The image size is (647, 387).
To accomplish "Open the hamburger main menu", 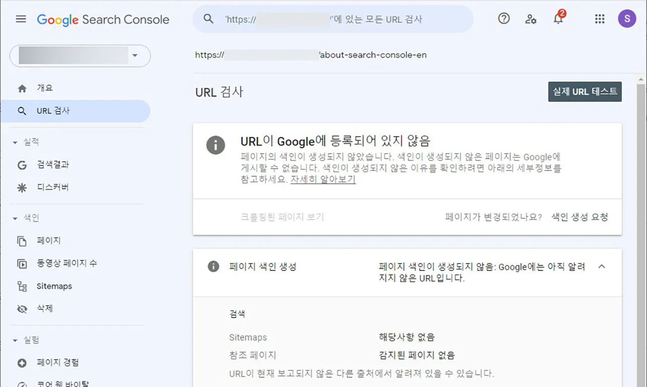I will coord(21,19).
